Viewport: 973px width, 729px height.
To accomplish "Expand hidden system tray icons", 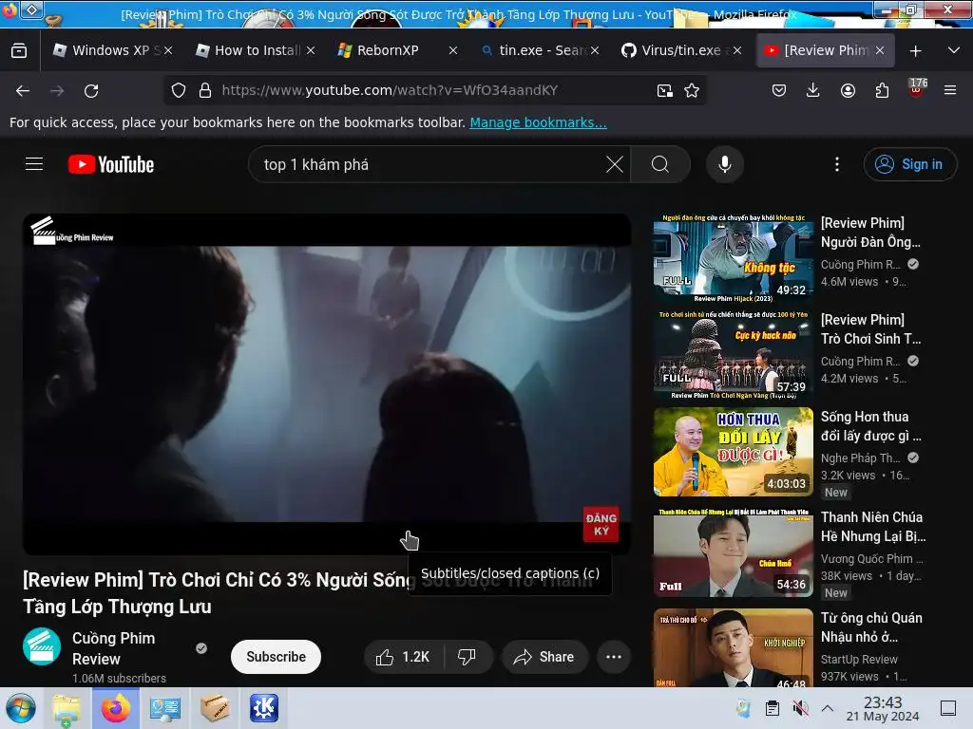I will [828, 708].
